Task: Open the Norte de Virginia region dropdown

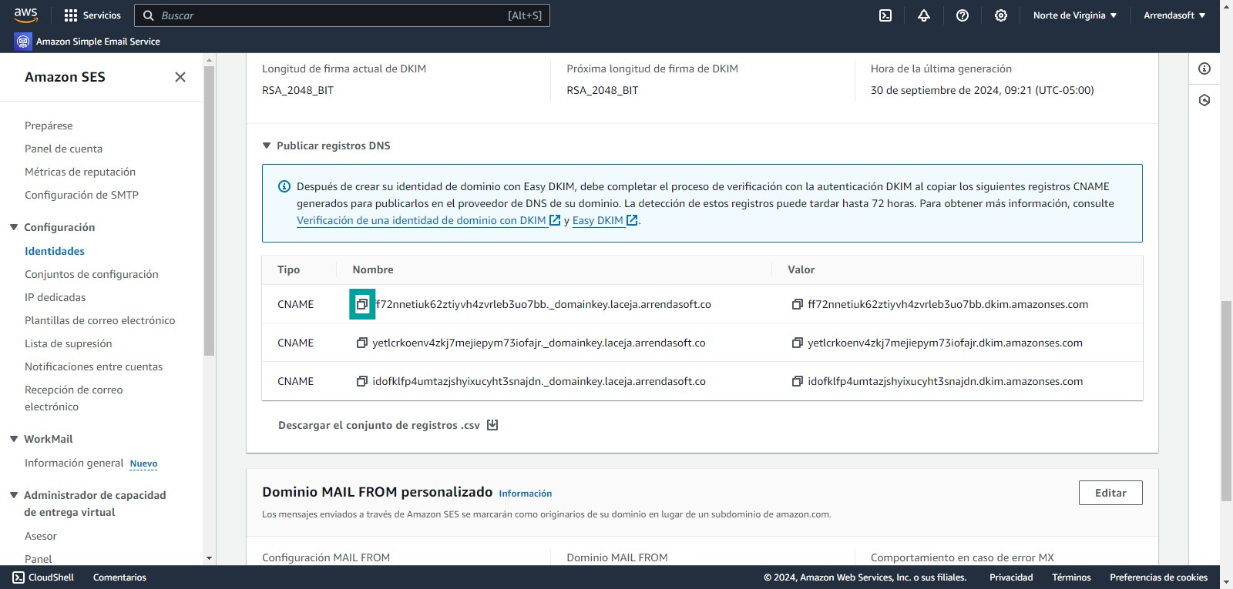Action: pos(1075,15)
